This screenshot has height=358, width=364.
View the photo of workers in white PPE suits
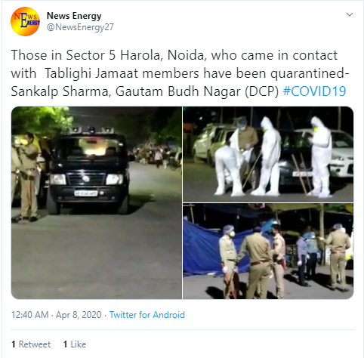coord(268,154)
